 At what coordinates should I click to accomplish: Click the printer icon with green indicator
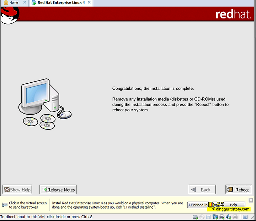click(222, 217)
